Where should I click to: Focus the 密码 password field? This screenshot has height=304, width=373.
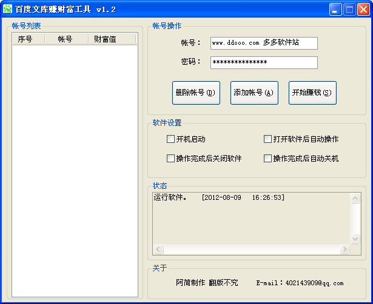pyautogui.click(x=264, y=62)
